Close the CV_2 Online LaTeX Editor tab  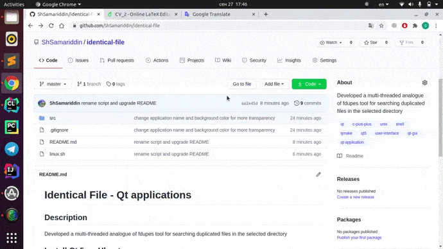coord(176,14)
